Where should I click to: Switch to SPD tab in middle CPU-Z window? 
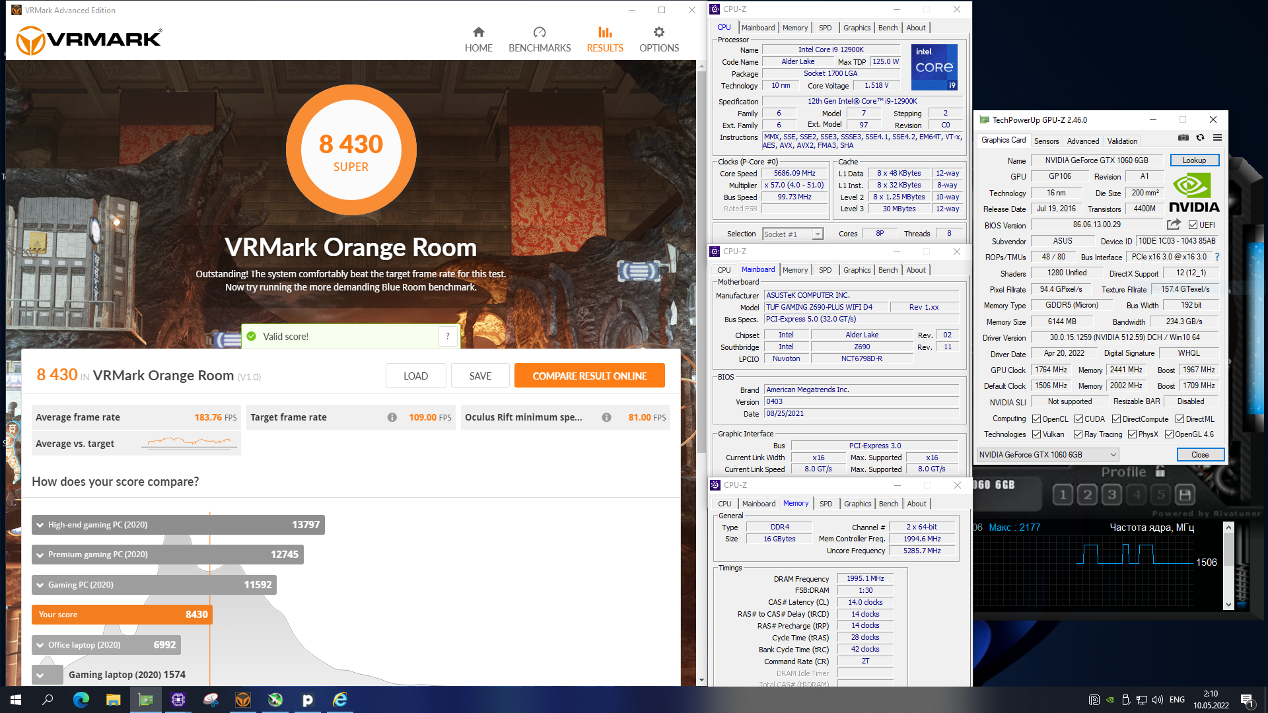(825, 270)
